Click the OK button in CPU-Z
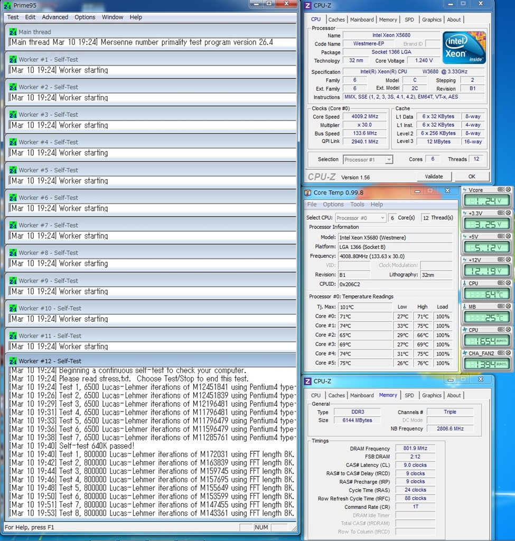This screenshot has width=515, height=541. click(x=471, y=176)
